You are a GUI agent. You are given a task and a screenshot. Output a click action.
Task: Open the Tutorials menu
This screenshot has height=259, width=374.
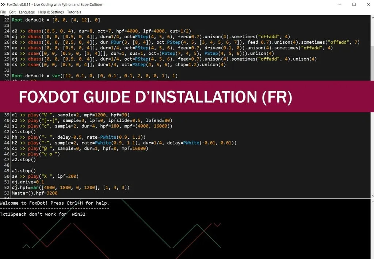click(74, 12)
